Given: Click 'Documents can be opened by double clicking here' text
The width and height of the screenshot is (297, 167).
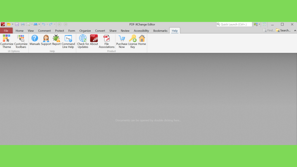Looking at the screenshot, I should click(x=148, y=120).
